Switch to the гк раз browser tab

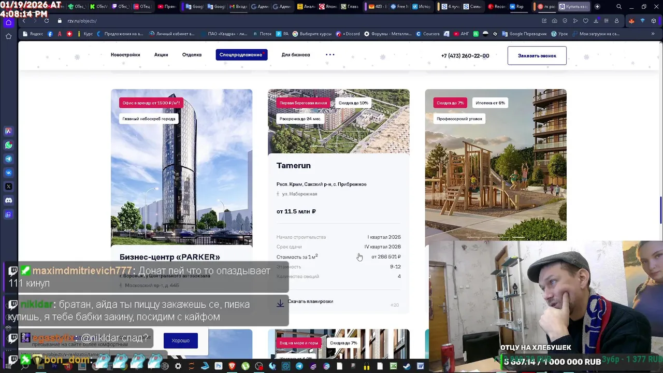click(x=546, y=7)
